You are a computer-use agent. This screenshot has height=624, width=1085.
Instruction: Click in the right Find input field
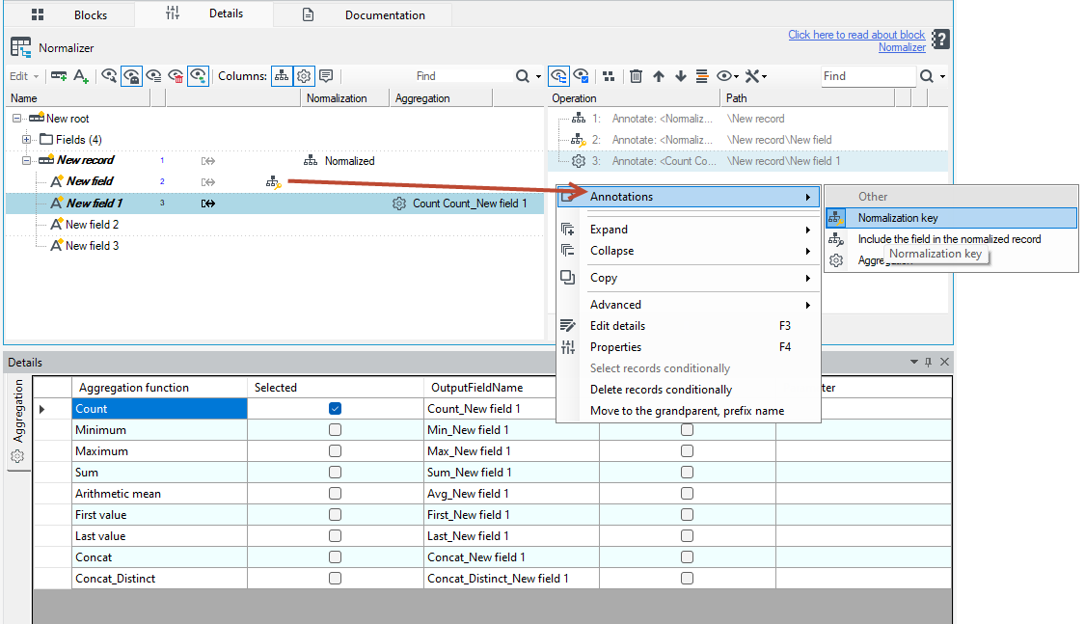tap(868, 76)
